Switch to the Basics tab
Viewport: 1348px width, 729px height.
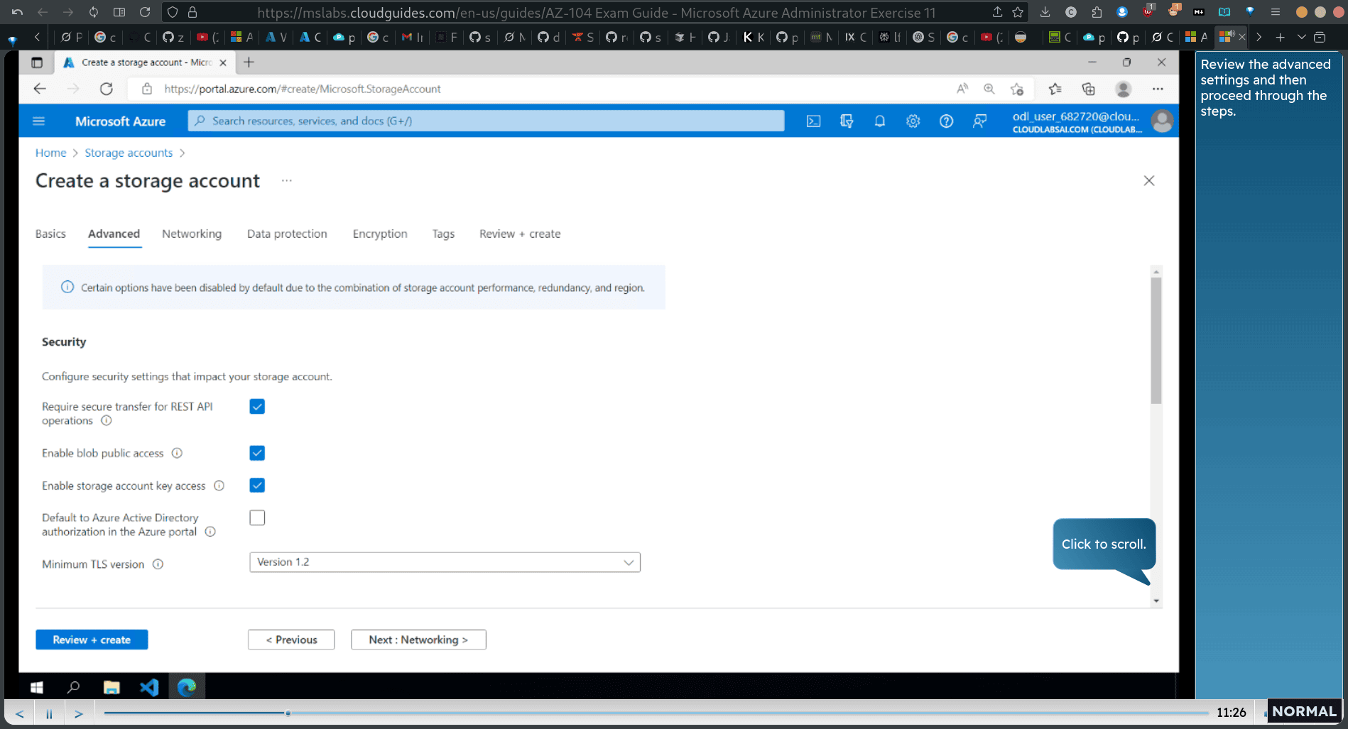pos(50,234)
